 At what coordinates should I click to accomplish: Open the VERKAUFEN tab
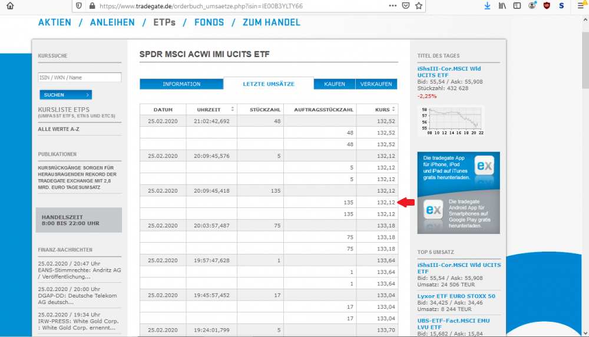click(x=376, y=84)
